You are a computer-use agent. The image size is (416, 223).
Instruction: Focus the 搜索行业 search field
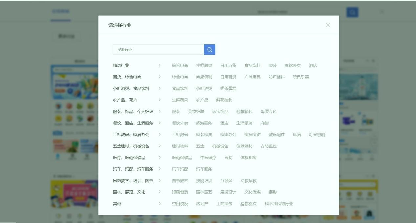pyautogui.click(x=158, y=50)
